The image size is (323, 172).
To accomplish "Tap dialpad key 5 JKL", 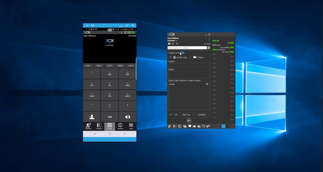I will point(109,84).
